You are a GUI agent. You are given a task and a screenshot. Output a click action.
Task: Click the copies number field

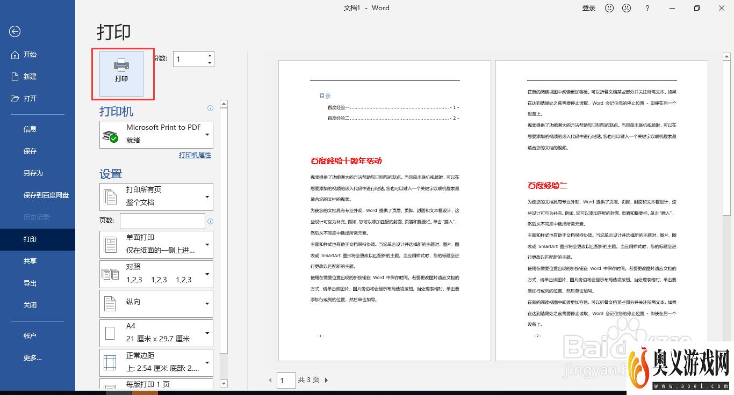point(190,59)
